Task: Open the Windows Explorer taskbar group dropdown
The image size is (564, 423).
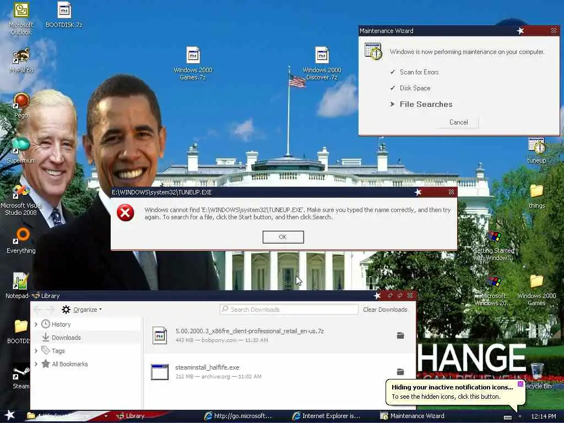Action: pyautogui.click(x=106, y=416)
